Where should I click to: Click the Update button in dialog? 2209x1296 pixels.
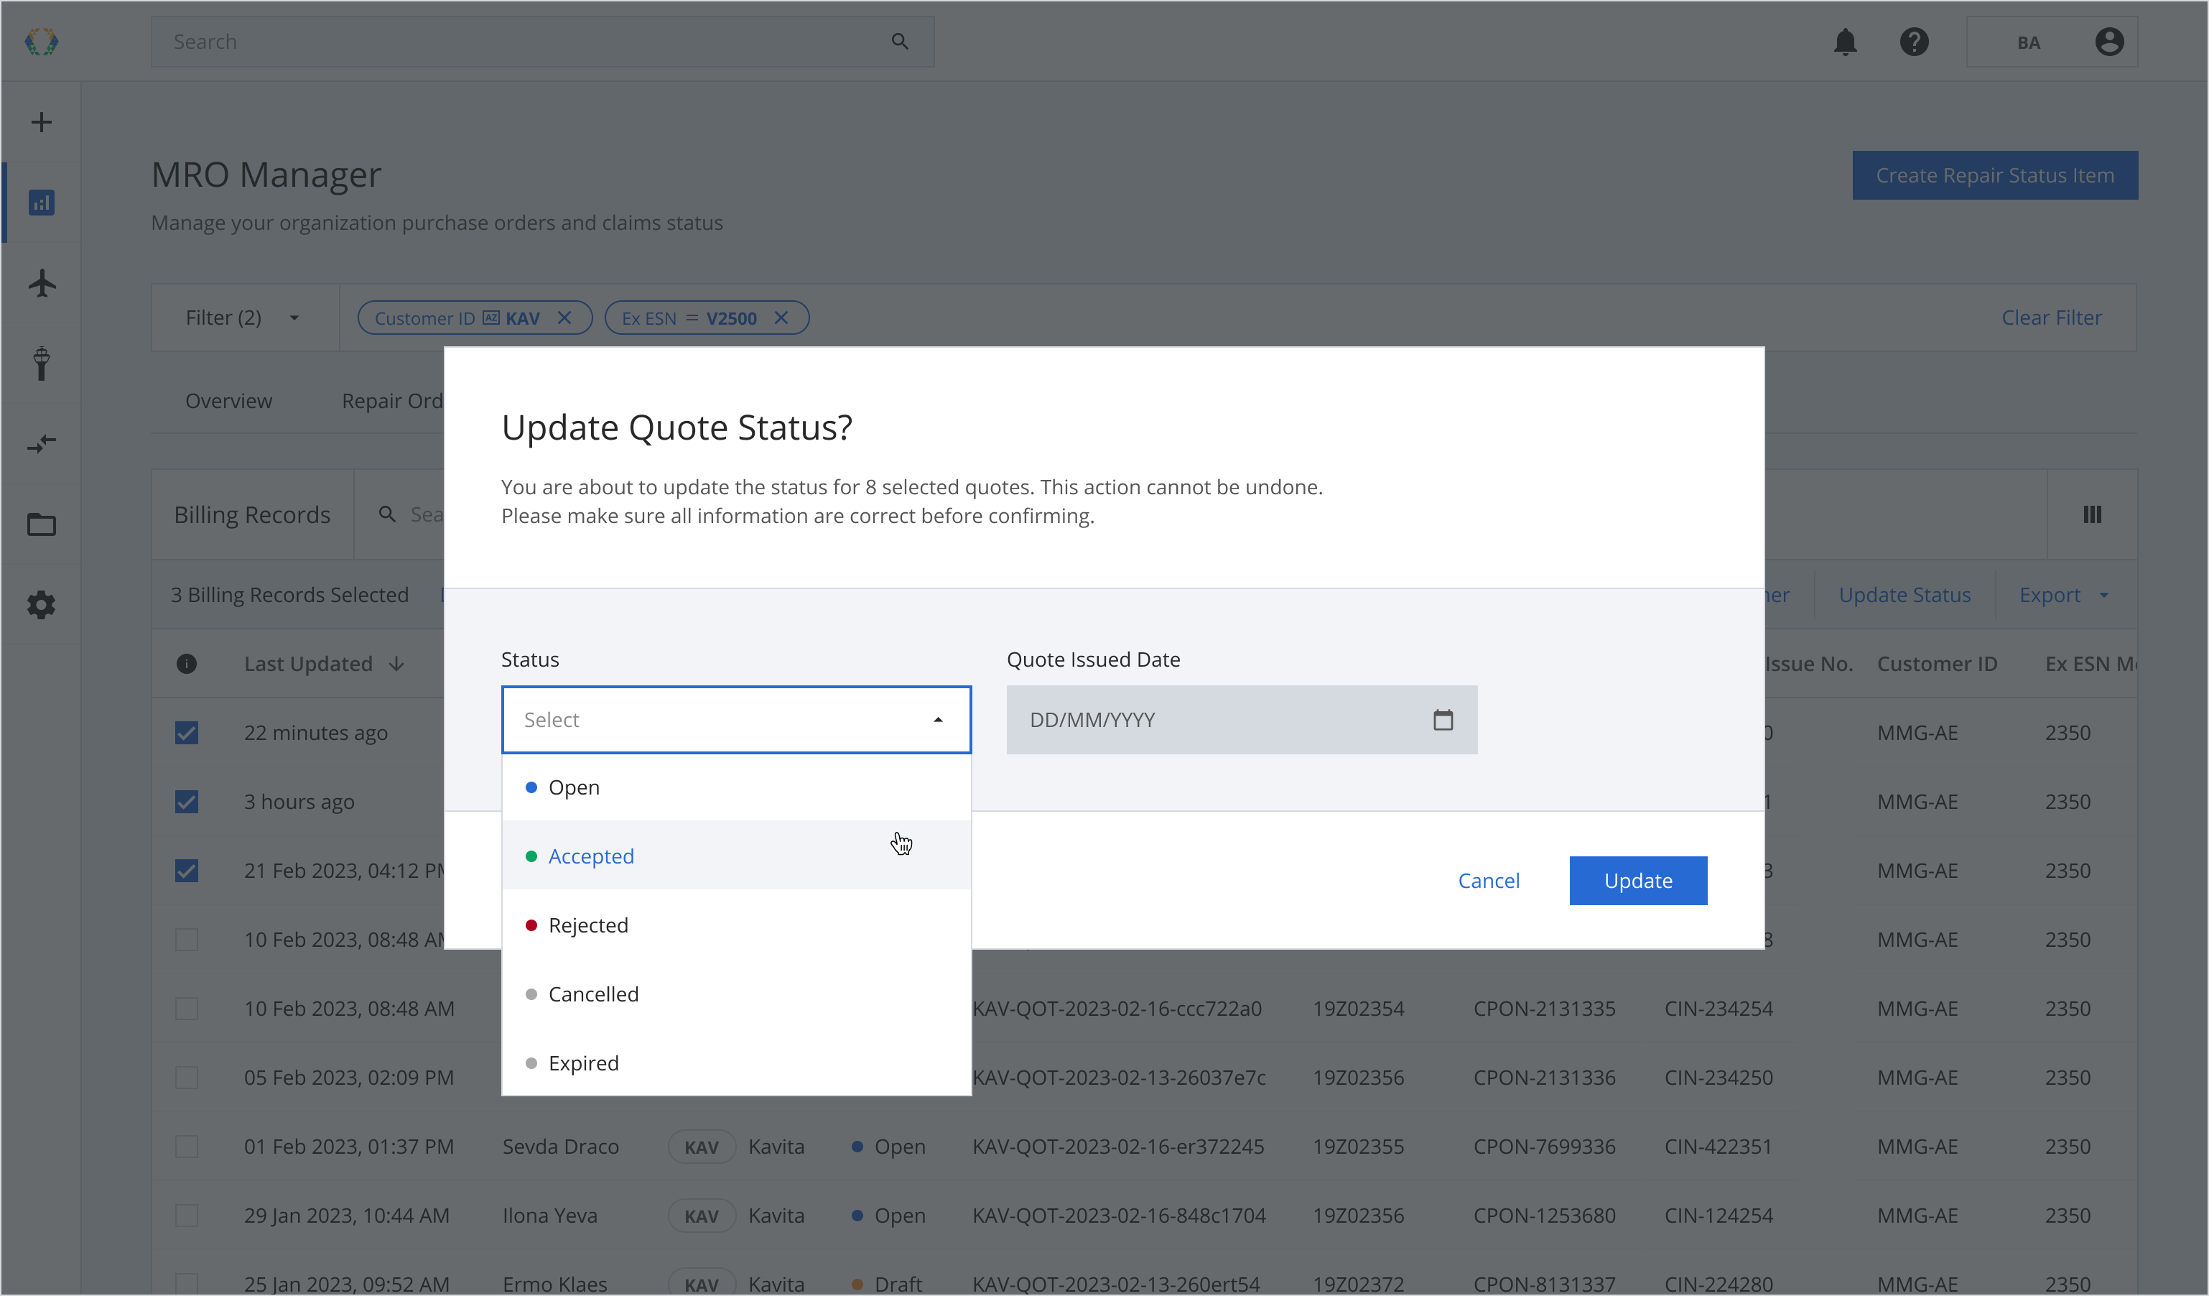tap(1637, 880)
